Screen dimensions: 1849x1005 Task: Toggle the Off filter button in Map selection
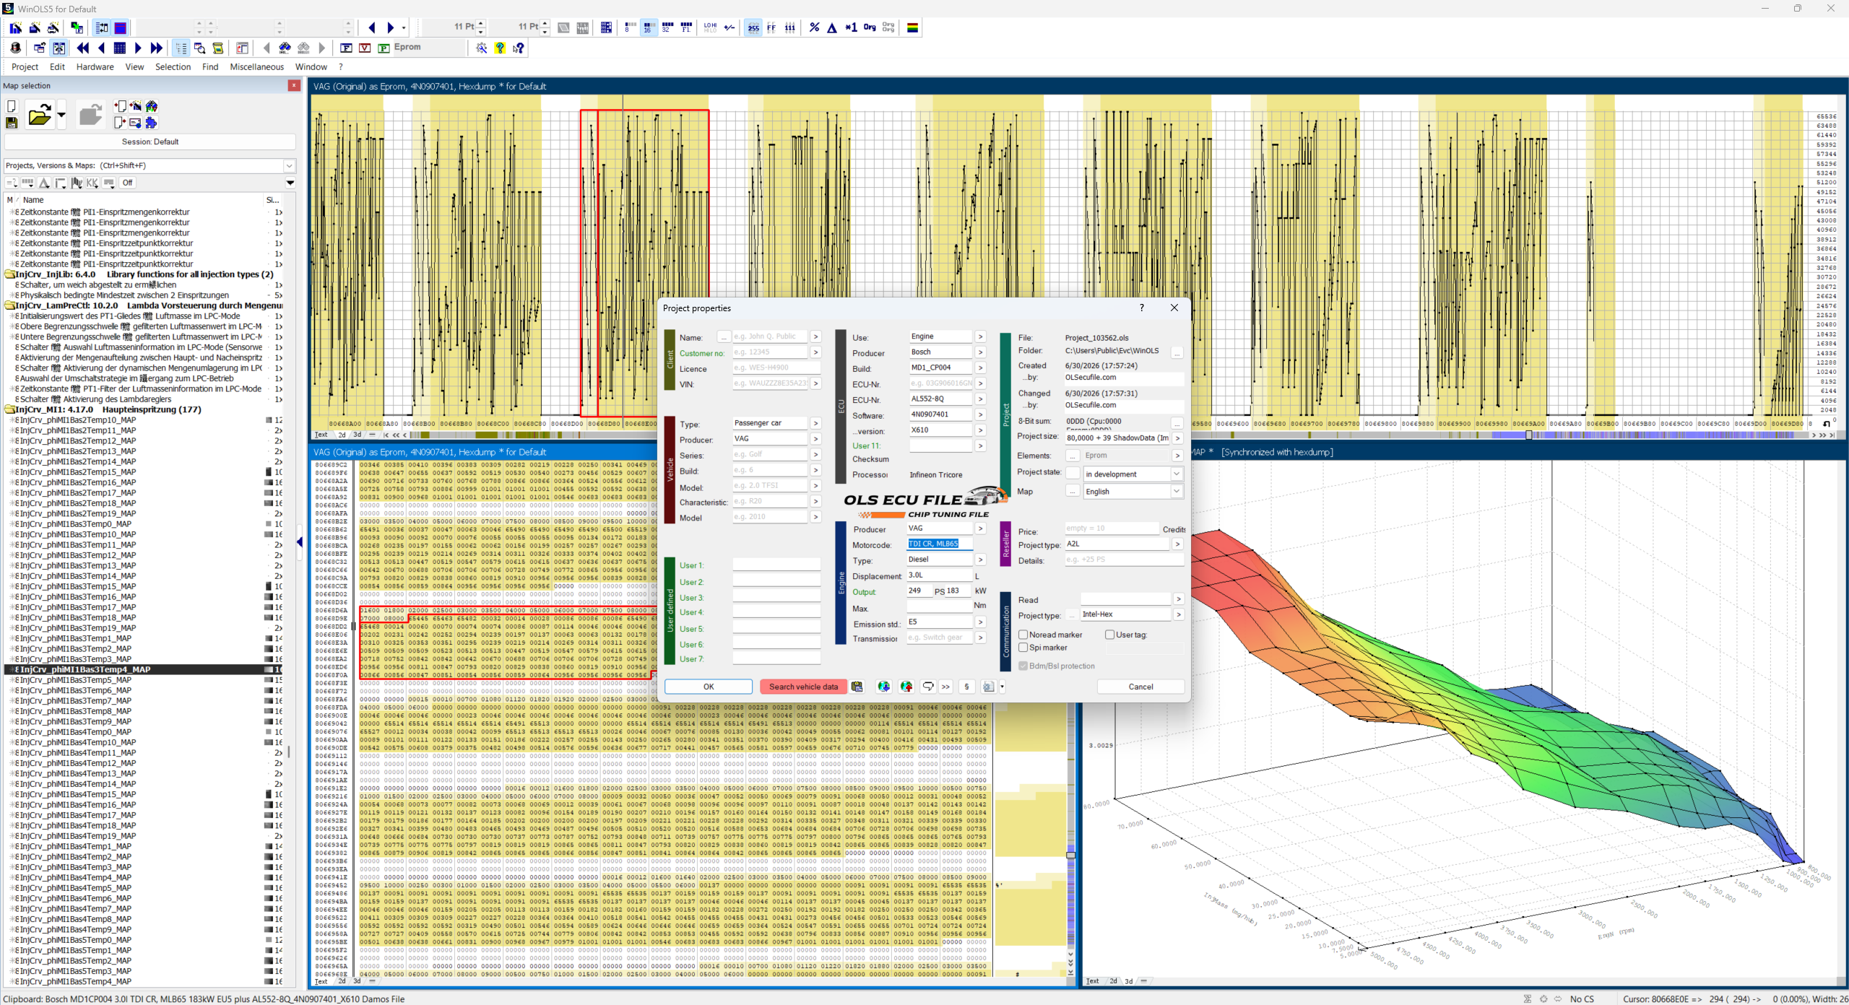127,183
